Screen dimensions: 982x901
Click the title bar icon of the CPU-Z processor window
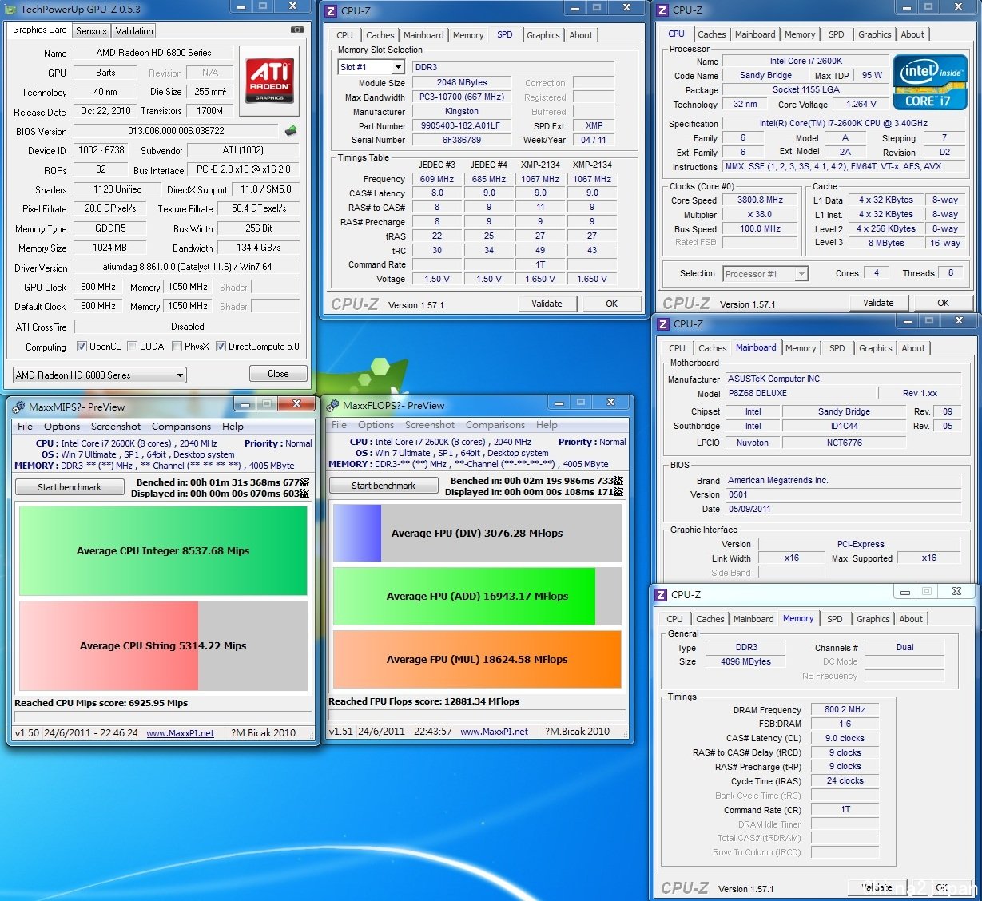click(662, 10)
